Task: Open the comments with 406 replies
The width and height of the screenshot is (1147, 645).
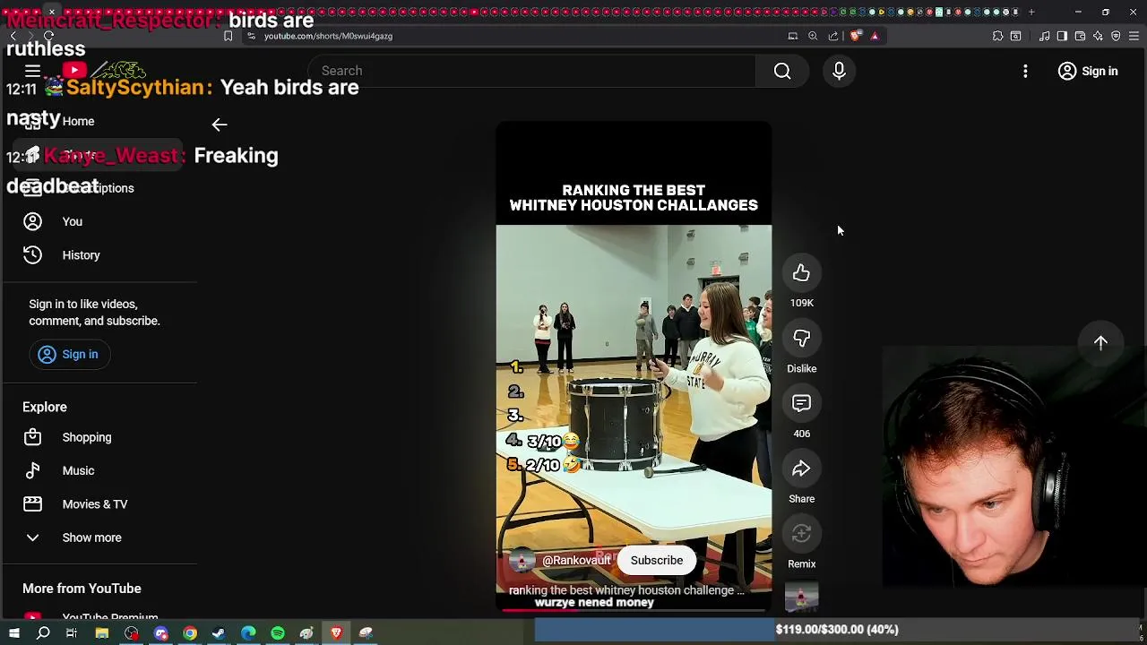Action: [801, 404]
